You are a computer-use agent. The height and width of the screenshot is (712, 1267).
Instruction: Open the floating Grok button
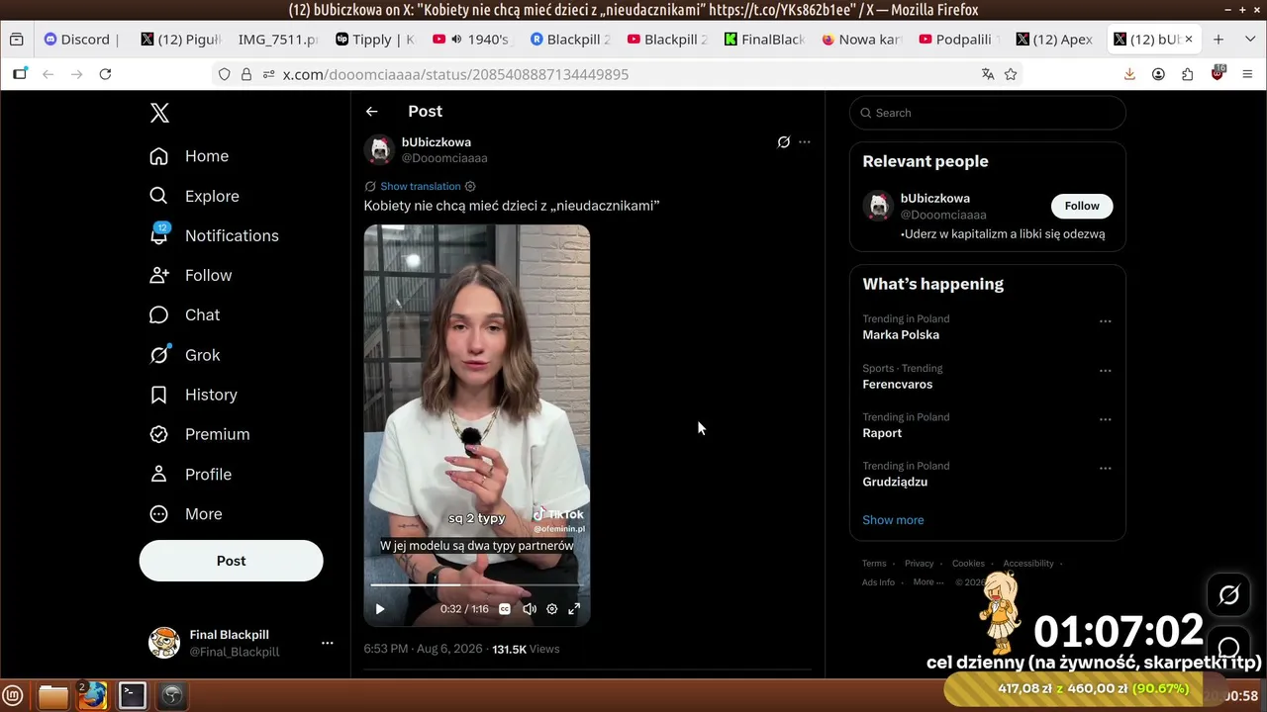click(1229, 595)
